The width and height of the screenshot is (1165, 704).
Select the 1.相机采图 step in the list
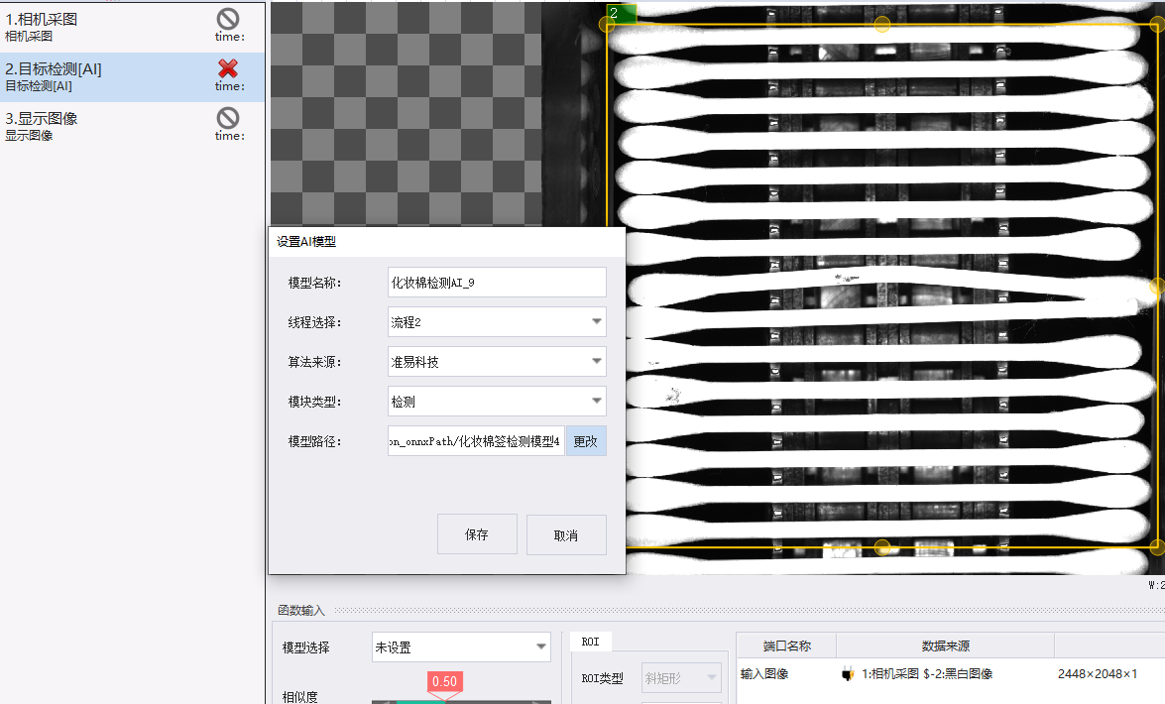click(132, 27)
